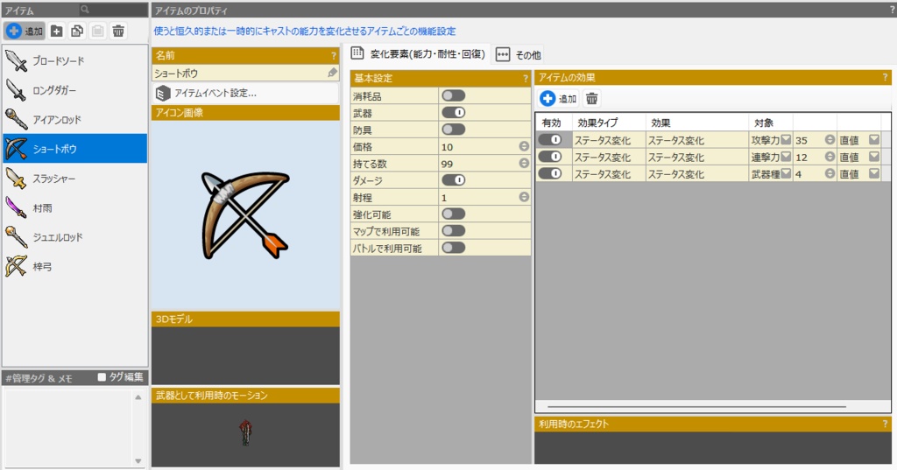
Task: Click the trash delete icon in item toolbar
Action: pyautogui.click(x=118, y=31)
